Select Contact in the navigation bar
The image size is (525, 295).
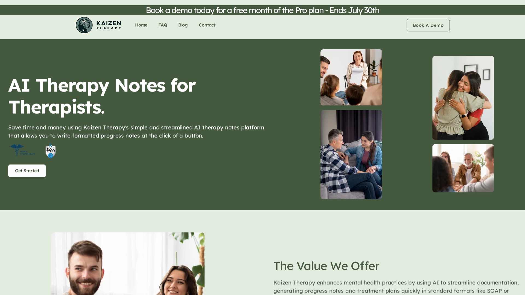[x=207, y=25]
